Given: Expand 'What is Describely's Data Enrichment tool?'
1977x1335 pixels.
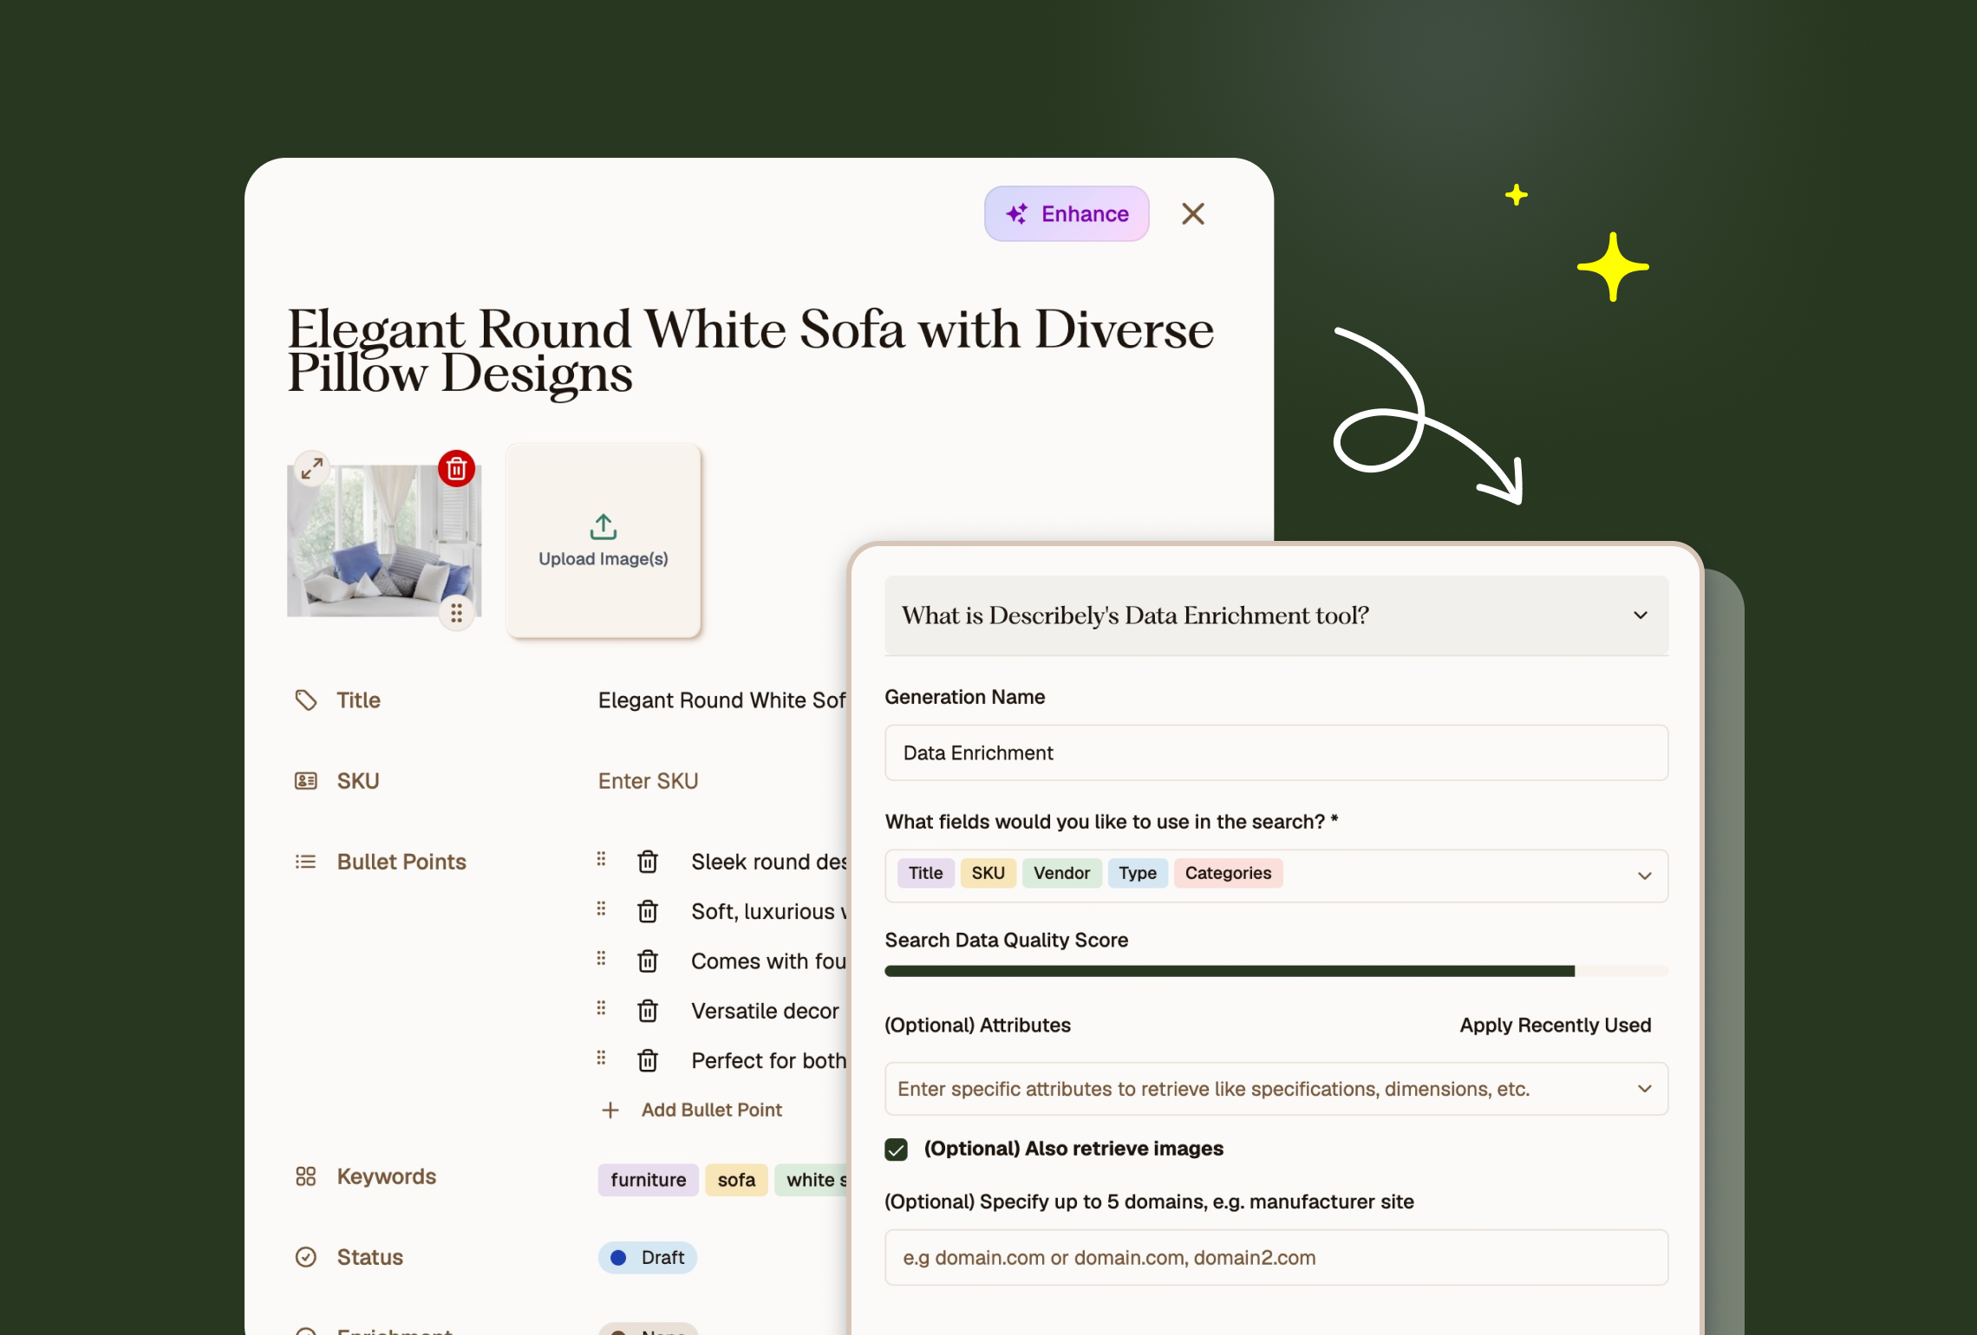Looking at the screenshot, I should [x=1640, y=615].
